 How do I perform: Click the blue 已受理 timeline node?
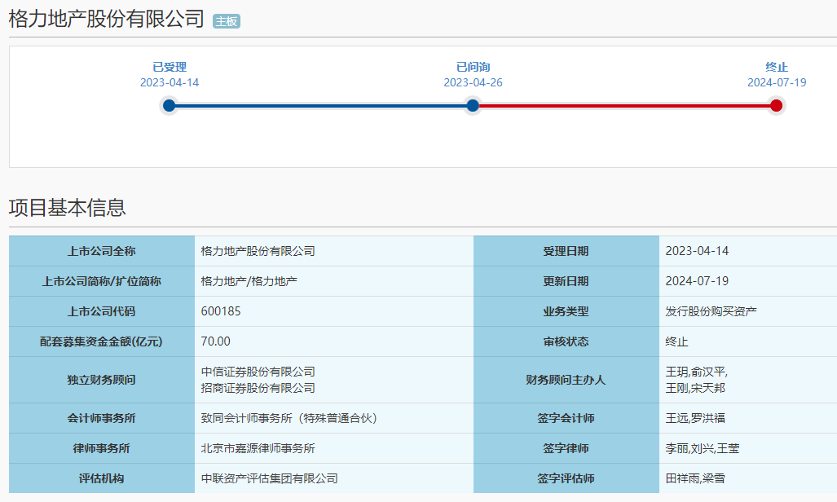[x=169, y=105]
